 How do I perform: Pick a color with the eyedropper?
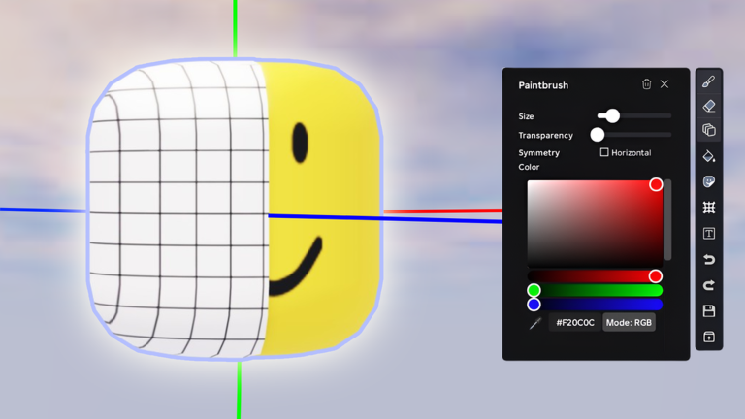pyautogui.click(x=535, y=324)
